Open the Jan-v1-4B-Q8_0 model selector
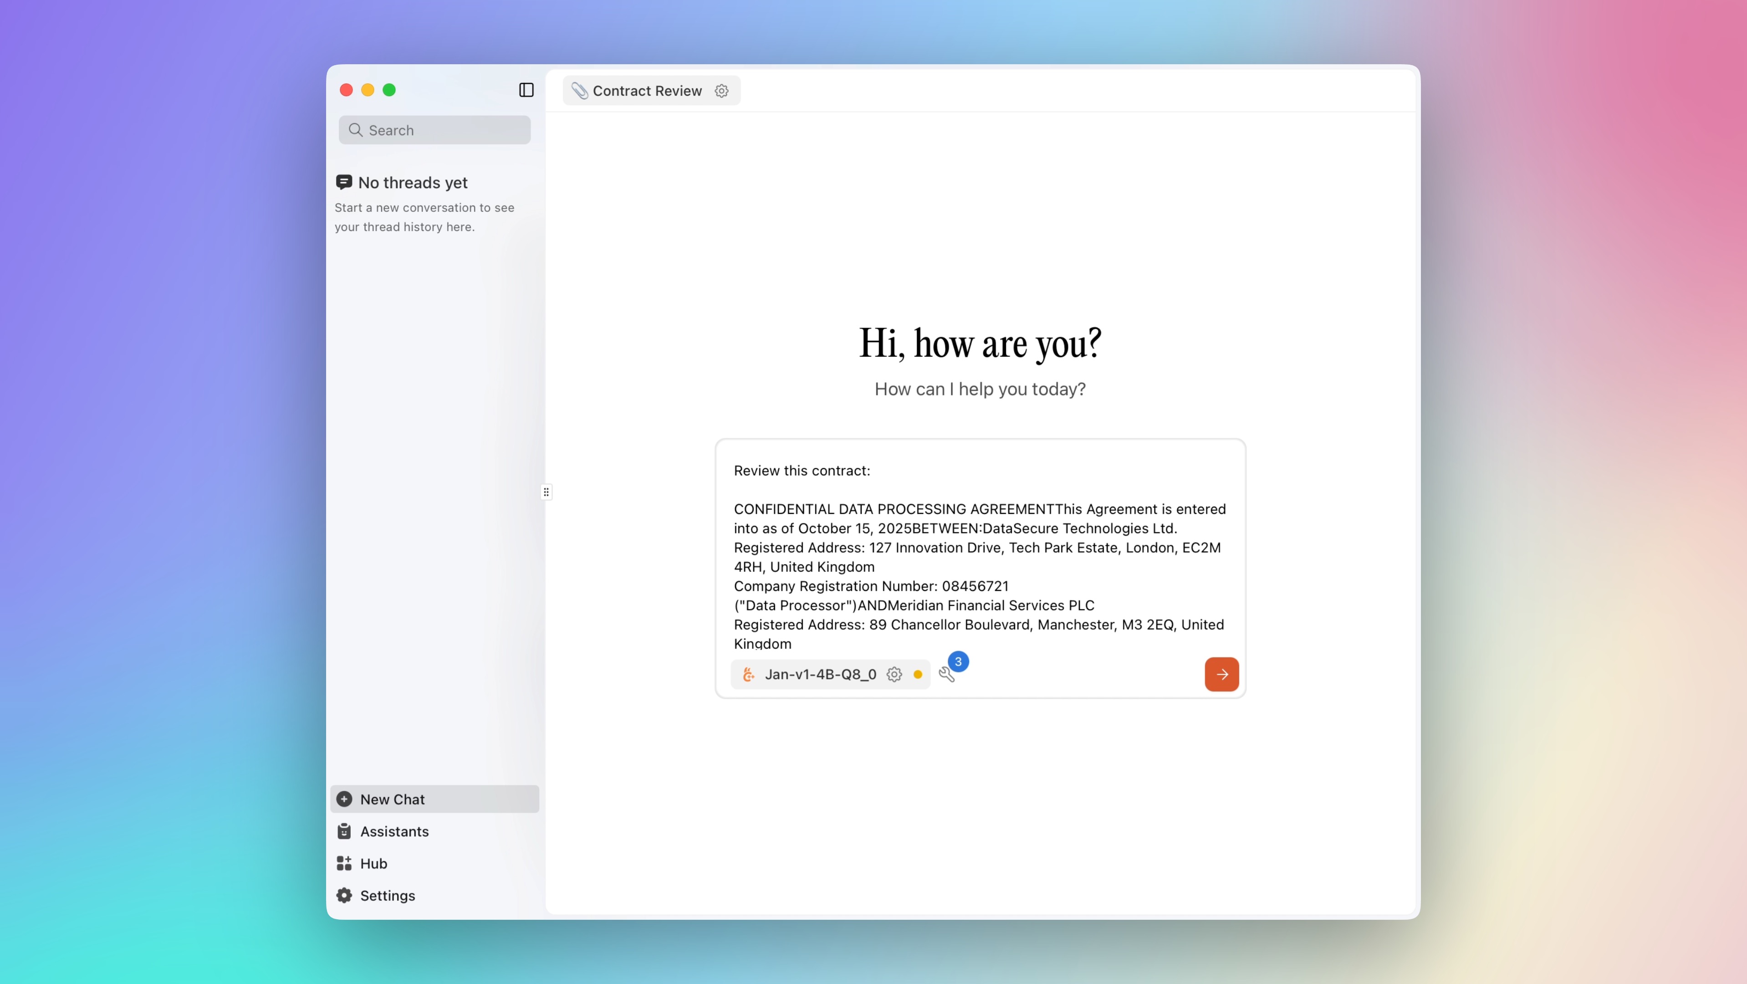The height and width of the screenshot is (984, 1747). [x=820, y=674]
